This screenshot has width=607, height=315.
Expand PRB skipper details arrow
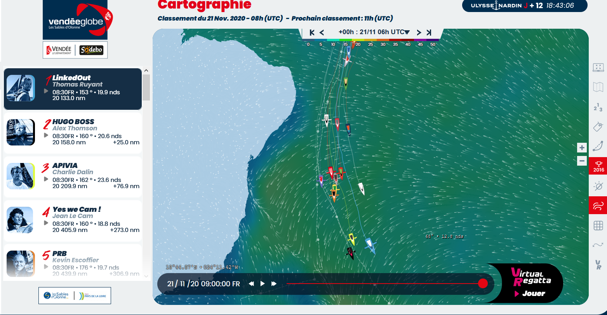click(46, 267)
